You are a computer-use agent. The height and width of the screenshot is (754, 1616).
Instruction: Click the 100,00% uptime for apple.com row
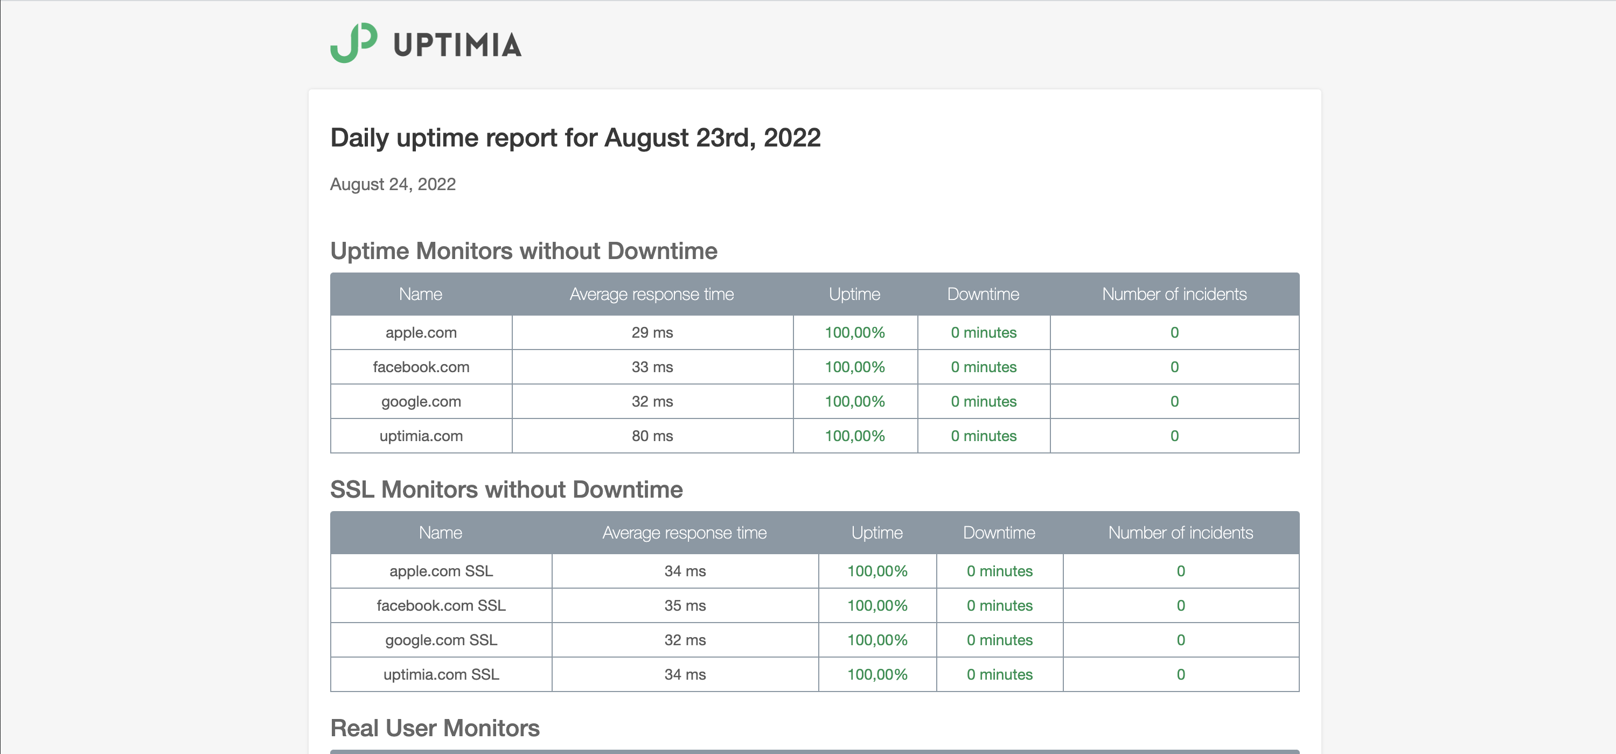tap(854, 332)
